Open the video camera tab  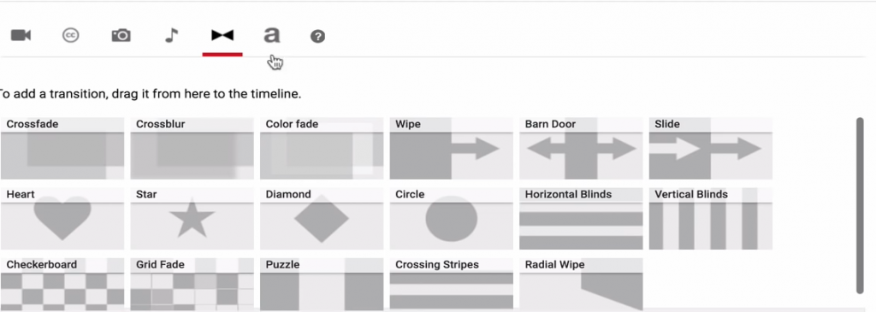(x=21, y=36)
